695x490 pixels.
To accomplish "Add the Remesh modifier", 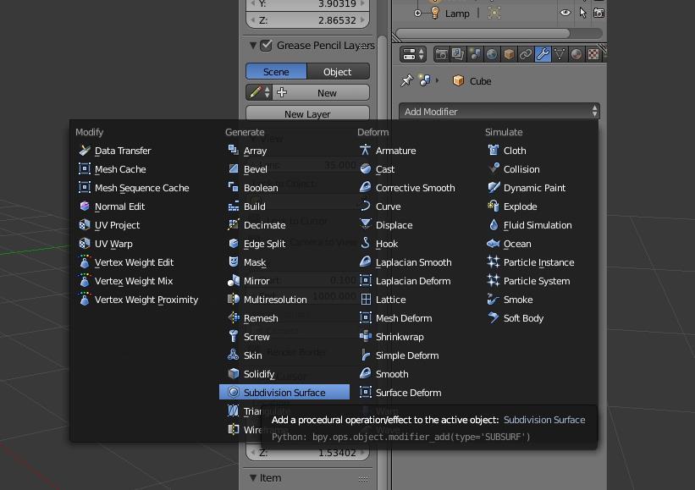I will (x=284, y=318).
